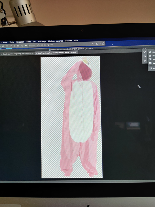Select the 3D orbit camera mode icon
The image size is (155, 207).
38,45
